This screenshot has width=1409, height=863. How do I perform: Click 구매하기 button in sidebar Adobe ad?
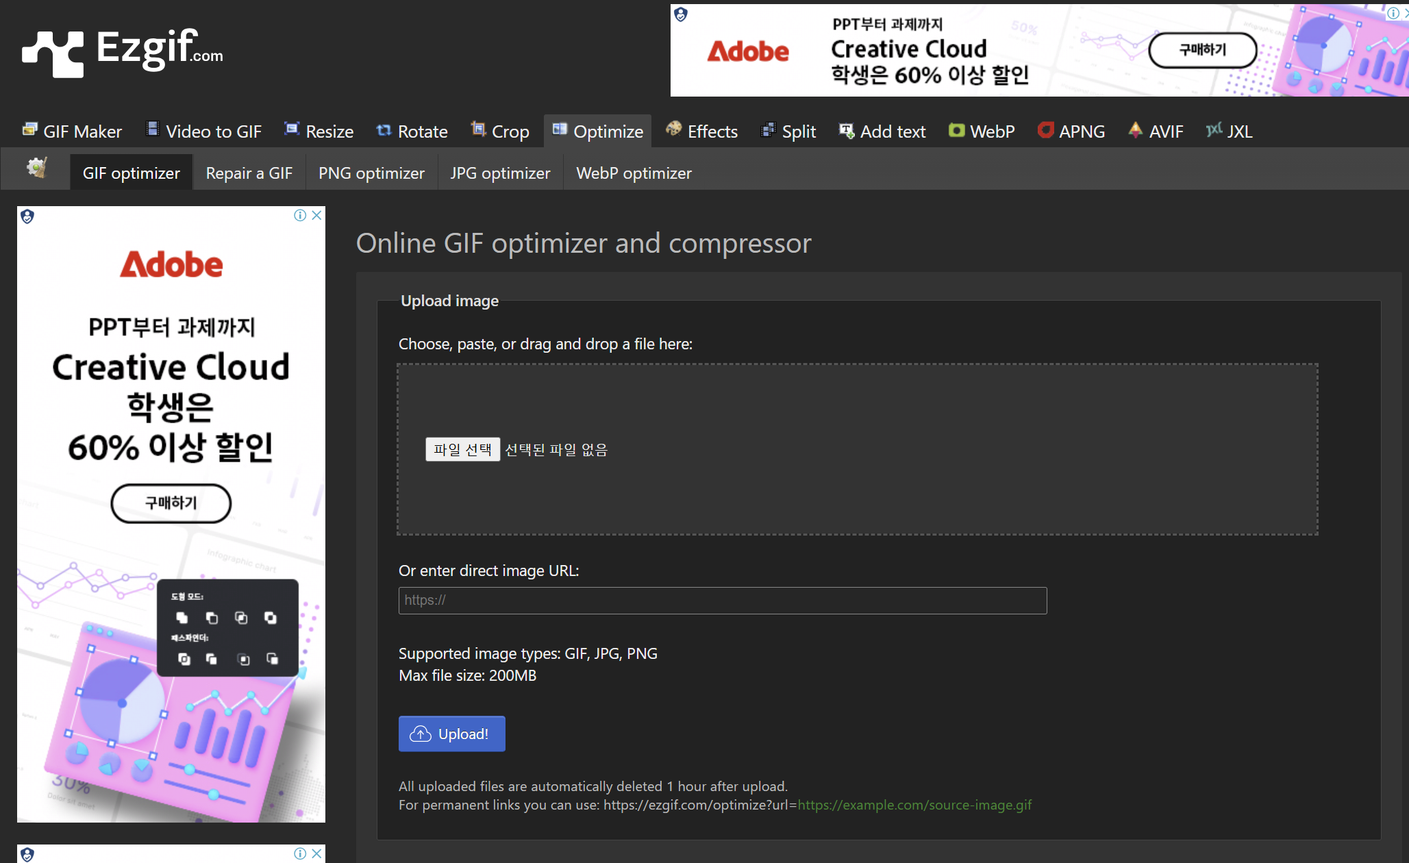pos(171,503)
